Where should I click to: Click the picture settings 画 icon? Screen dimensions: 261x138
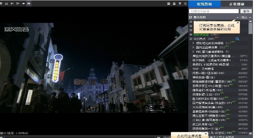168,4
